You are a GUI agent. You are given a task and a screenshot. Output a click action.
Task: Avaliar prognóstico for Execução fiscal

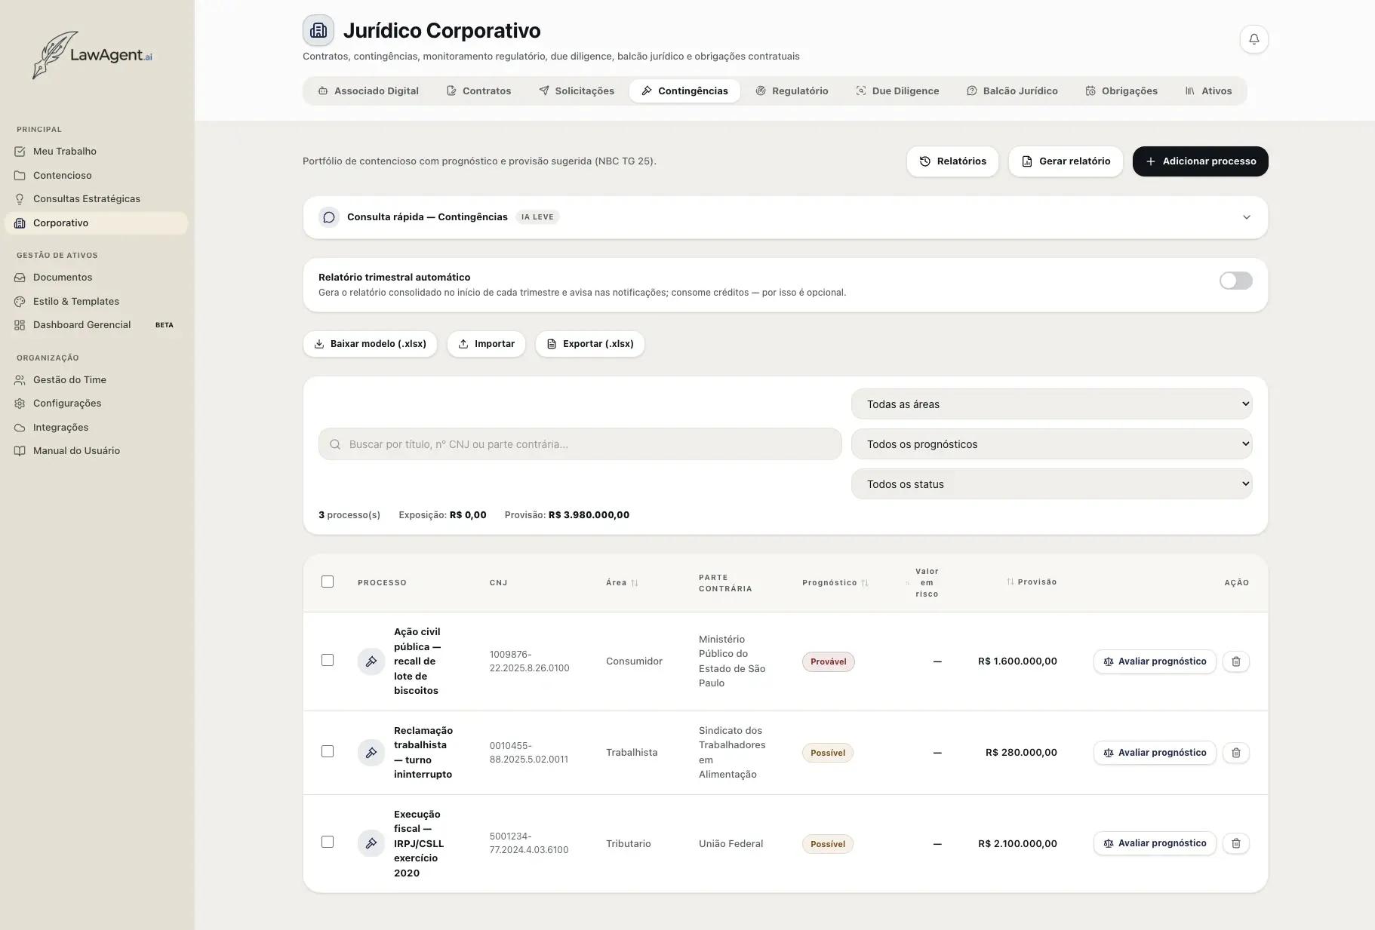[x=1154, y=843]
